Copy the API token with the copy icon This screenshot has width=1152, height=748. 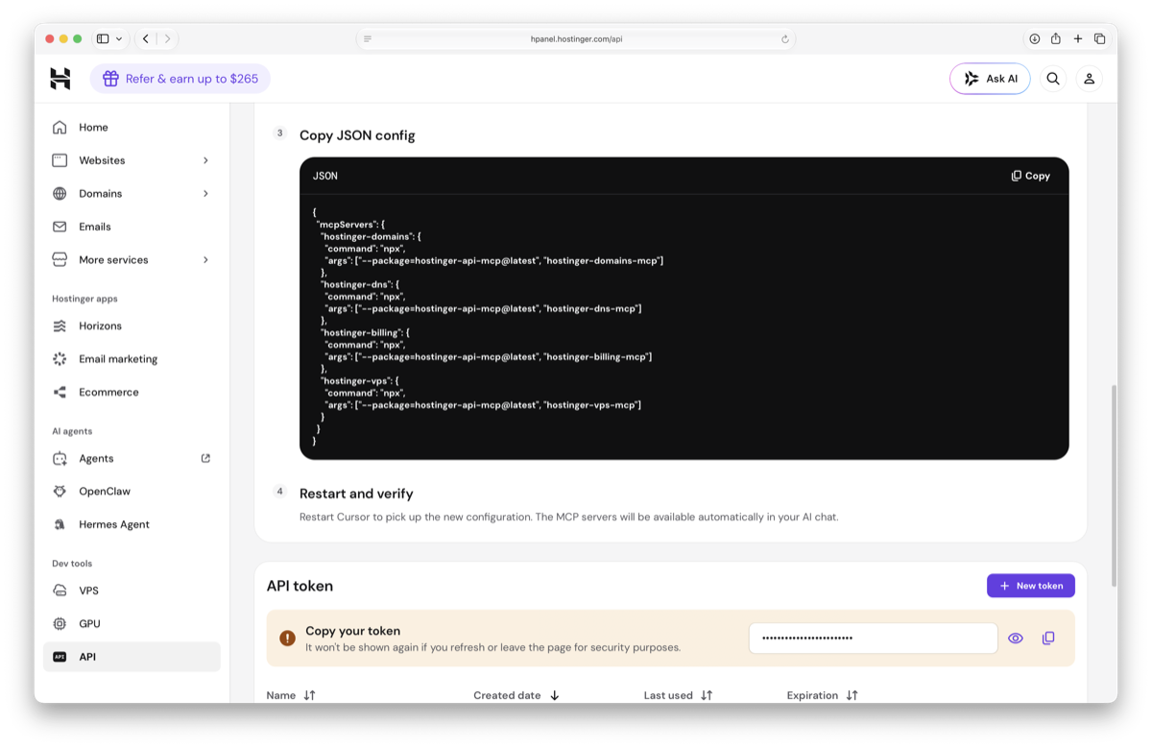point(1048,638)
